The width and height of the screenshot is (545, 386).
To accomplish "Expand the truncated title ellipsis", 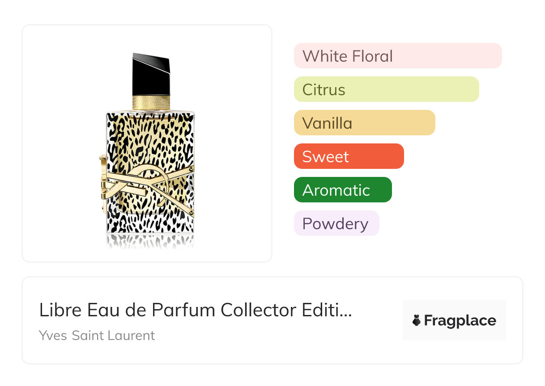I will [346, 311].
